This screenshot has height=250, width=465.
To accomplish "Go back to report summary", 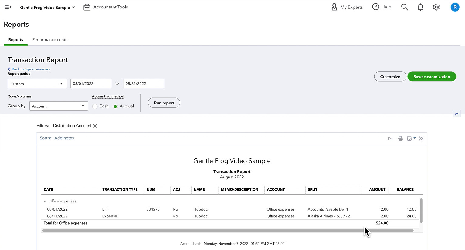I will point(29,69).
